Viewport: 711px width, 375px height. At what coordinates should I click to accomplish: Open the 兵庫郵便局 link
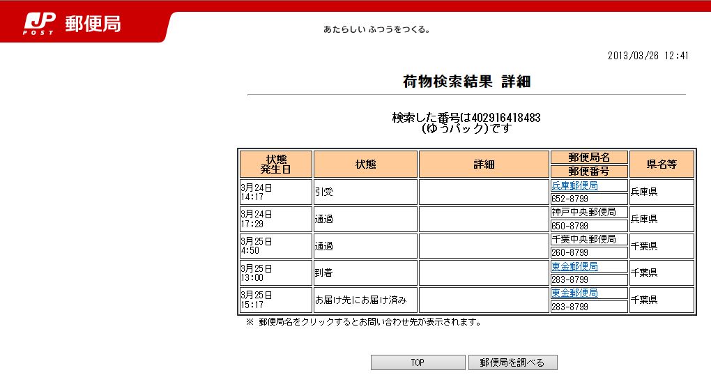pos(574,186)
